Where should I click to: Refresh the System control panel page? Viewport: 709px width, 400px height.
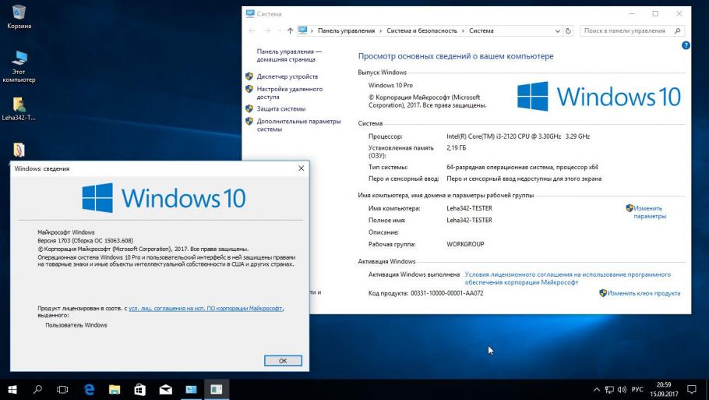click(x=569, y=30)
